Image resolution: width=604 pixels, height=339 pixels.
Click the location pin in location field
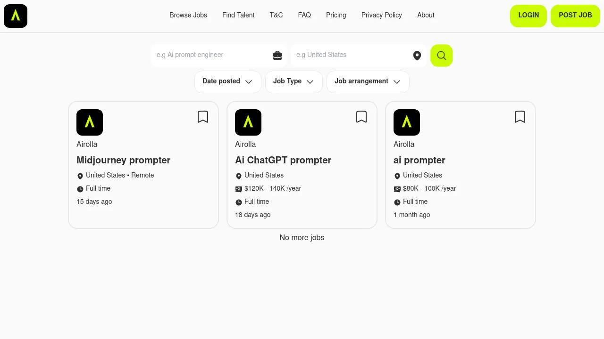point(417,56)
